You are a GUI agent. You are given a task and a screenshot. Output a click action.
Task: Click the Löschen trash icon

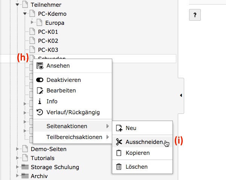point(119,166)
